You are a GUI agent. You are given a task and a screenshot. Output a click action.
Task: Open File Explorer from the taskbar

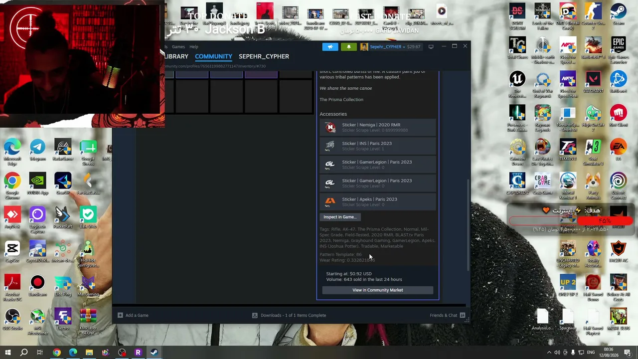89,353
